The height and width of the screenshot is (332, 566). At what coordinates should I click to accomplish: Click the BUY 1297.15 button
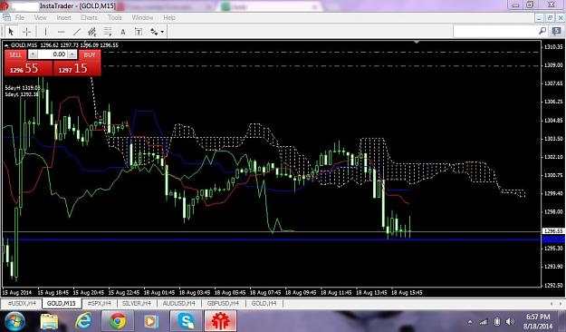point(77,68)
